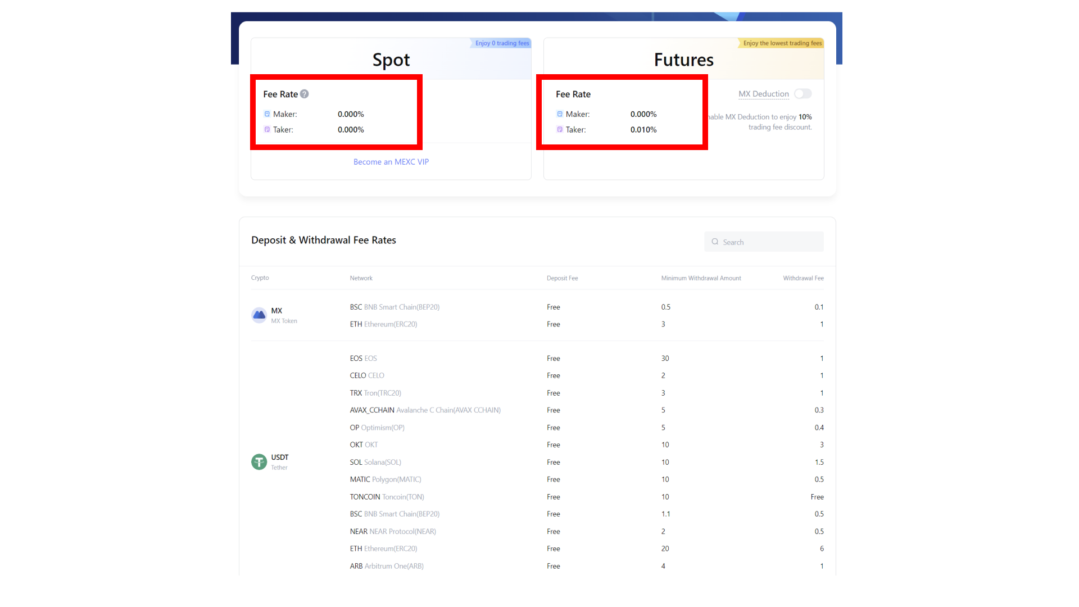Enable the MX Deduction toggle

(803, 94)
